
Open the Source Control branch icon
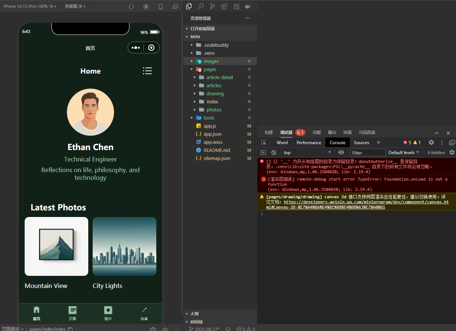coord(213,6)
